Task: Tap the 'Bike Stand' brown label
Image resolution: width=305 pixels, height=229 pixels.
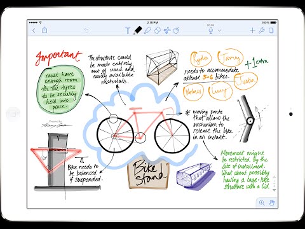Action: coord(149,174)
